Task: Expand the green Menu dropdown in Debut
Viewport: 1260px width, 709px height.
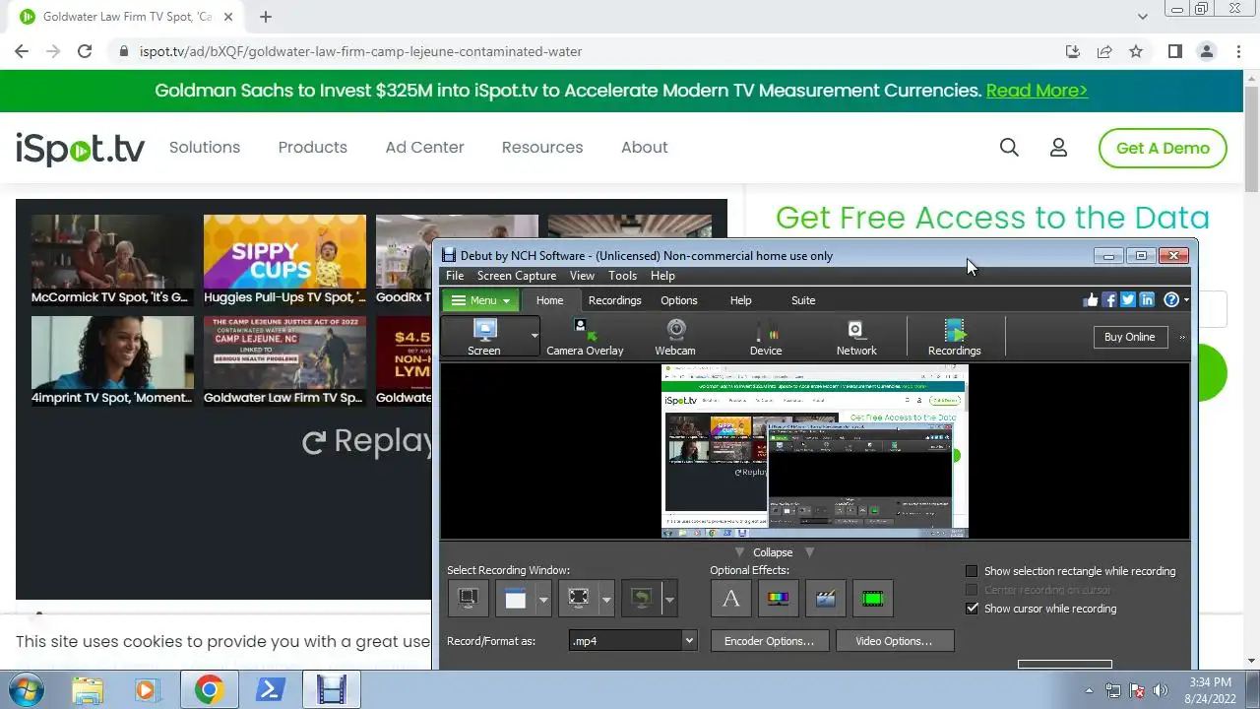Action: click(480, 300)
